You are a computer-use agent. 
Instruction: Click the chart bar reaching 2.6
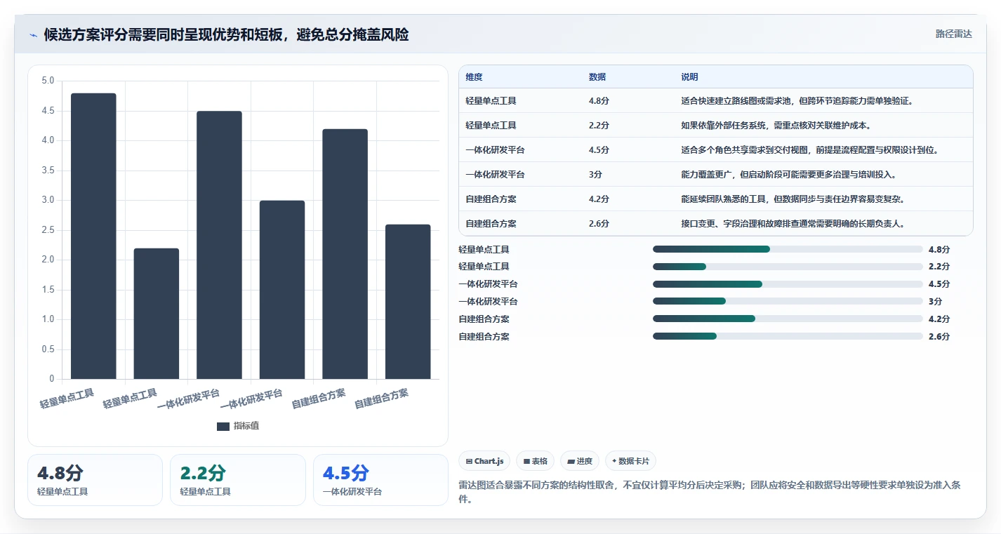tap(408, 302)
